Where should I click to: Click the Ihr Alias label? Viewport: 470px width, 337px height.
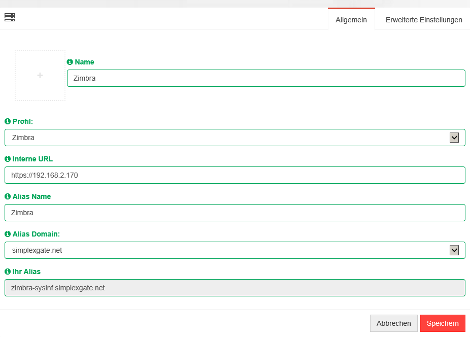[26, 272]
